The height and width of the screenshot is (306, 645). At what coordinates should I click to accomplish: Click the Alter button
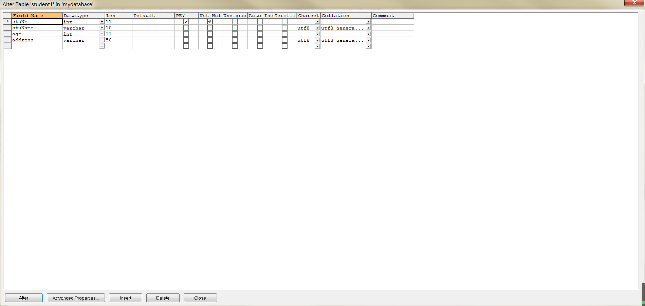coord(23,298)
